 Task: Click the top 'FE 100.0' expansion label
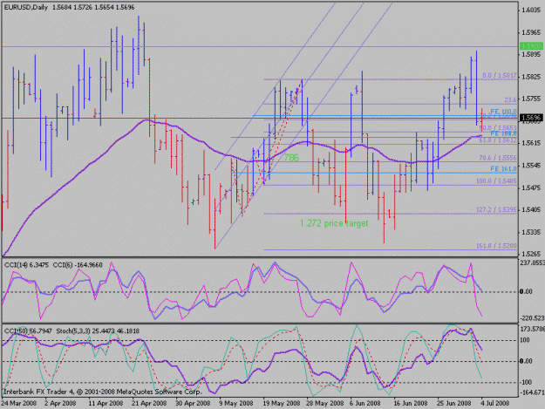[x=504, y=112]
